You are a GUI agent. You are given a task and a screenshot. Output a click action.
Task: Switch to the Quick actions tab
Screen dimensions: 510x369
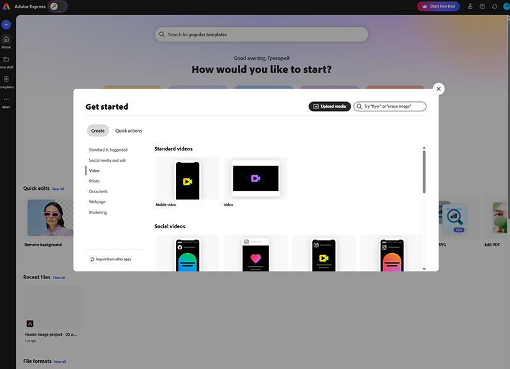coord(129,131)
